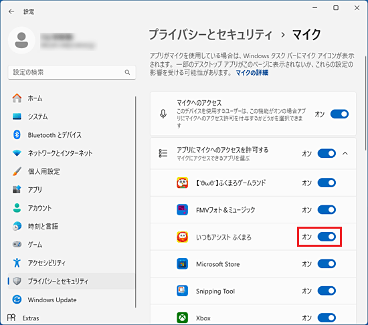
Task: Click the プライバシー shield icon
Action: pyautogui.click(x=17, y=281)
